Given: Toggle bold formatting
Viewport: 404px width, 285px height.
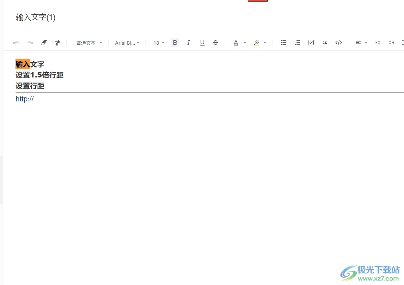Looking at the screenshot, I should point(175,43).
